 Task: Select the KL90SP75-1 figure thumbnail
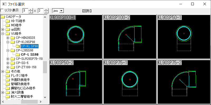(130, 82)
